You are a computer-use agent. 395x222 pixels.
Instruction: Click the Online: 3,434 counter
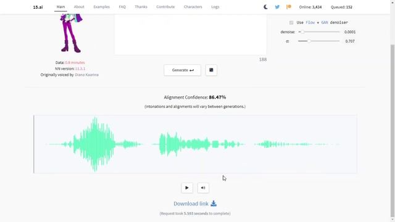click(310, 7)
